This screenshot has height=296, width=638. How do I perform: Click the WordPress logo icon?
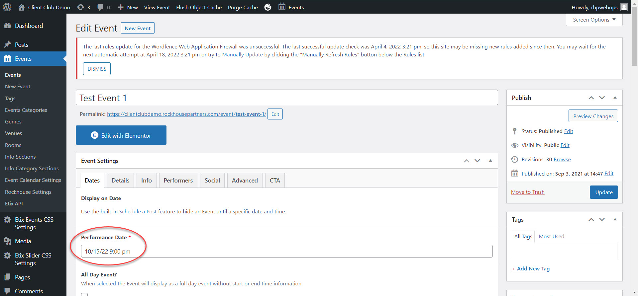tap(7, 7)
